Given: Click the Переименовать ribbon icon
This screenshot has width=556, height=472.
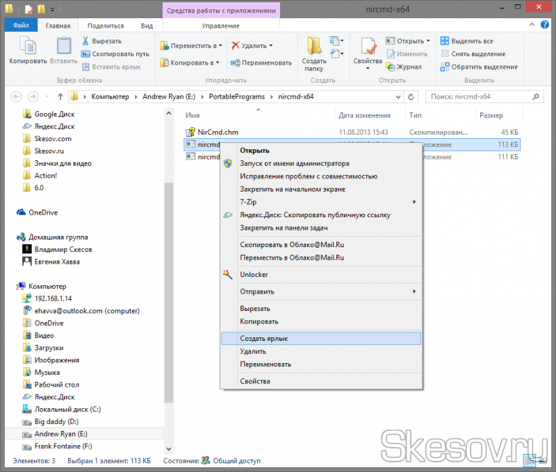Looking at the screenshot, I should (236, 62).
